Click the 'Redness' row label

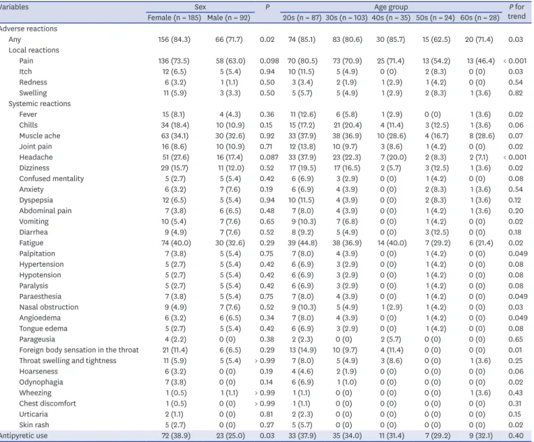click(x=33, y=82)
